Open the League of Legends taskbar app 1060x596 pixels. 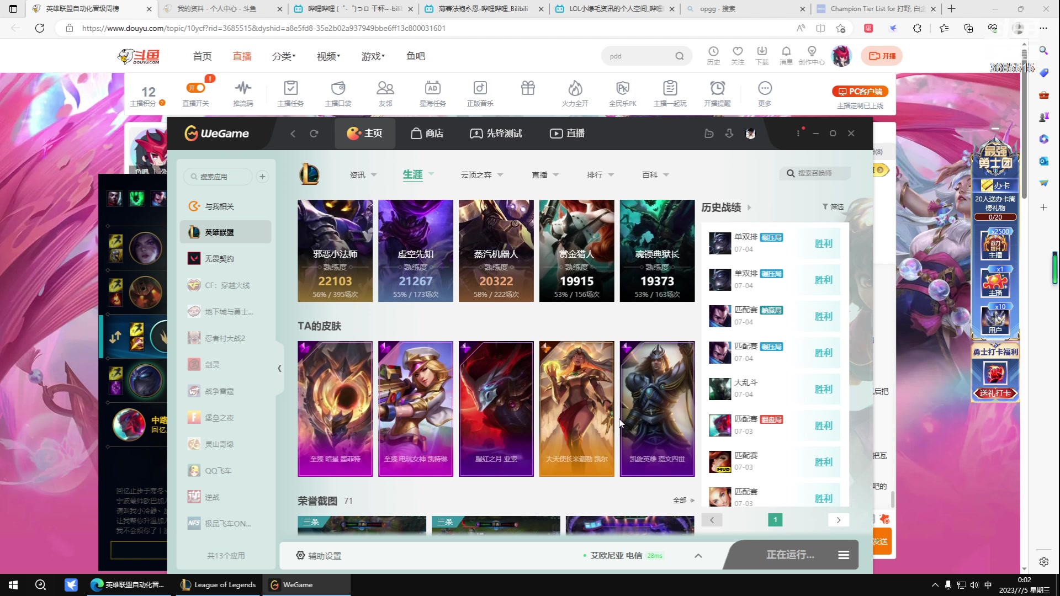(219, 585)
